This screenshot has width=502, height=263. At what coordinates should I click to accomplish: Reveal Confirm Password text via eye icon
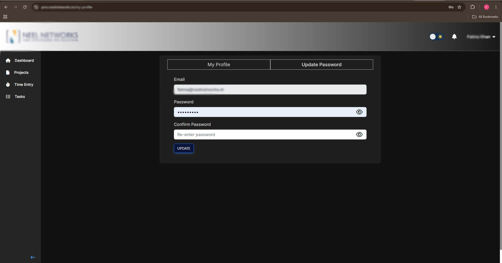[x=359, y=135]
